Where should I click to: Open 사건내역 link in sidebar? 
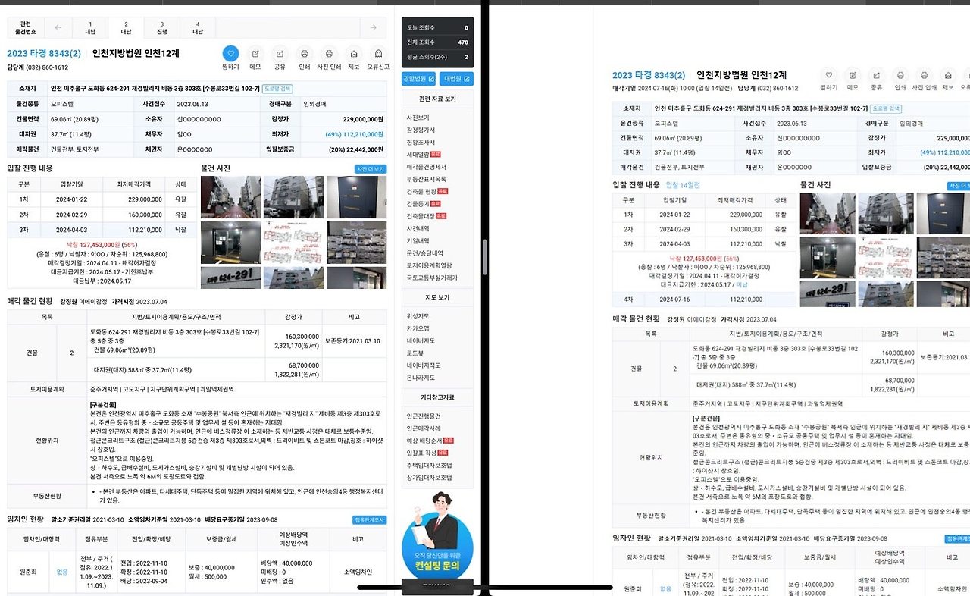[418, 227]
